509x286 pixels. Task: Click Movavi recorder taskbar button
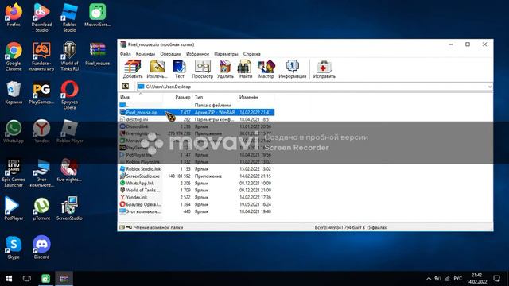pos(46,279)
